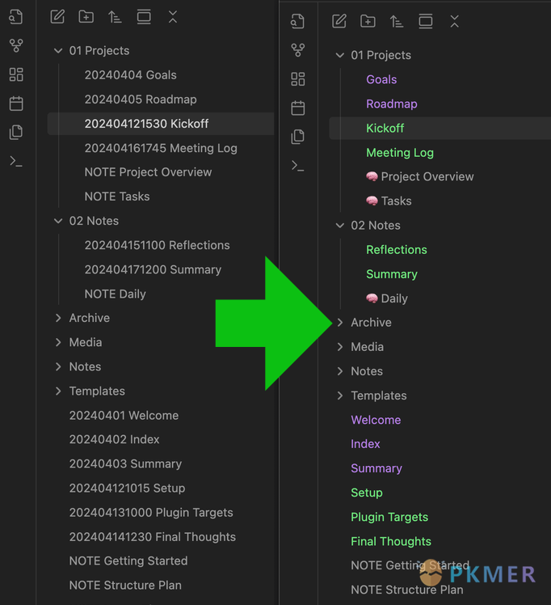
Task: Open graph view from left ribbon
Action: [x=16, y=45]
